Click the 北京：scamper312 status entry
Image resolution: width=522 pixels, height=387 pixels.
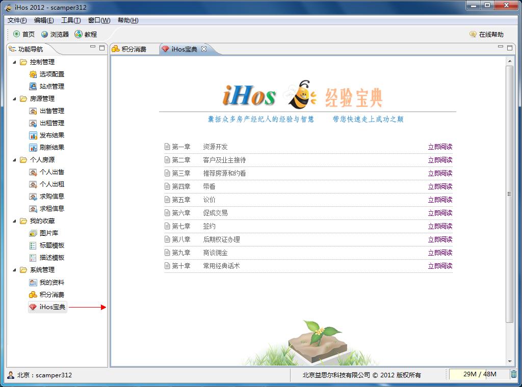tap(40, 375)
